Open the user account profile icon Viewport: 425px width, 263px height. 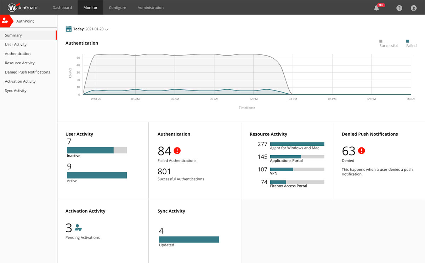pos(414,8)
